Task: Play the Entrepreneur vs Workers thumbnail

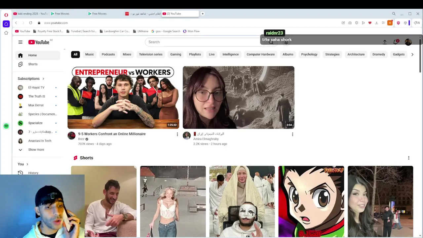Action: pyautogui.click(x=123, y=98)
